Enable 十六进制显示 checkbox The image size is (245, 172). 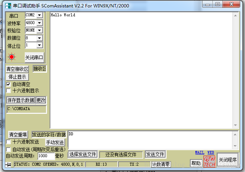coord(8,90)
